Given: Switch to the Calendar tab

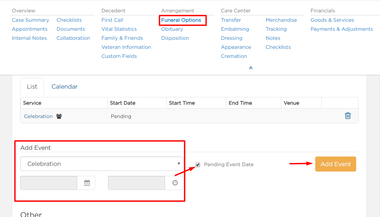Looking at the screenshot, I should coord(64,87).
